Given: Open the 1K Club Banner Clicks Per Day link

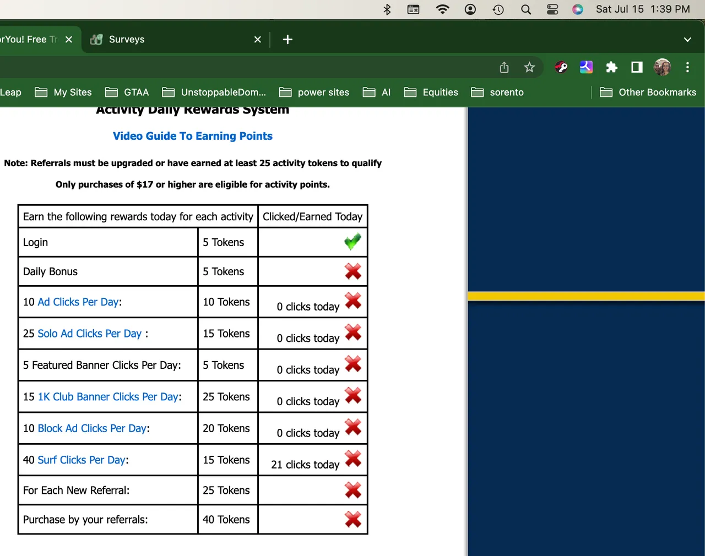Looking at the screenshot, I should (x=108, y=397).
